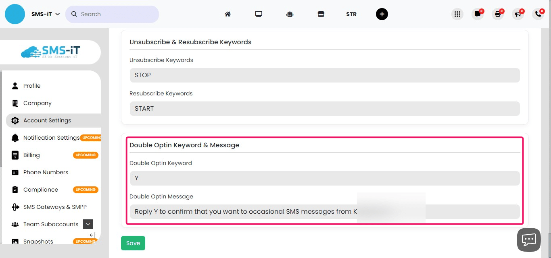Open messages via the chat bubble icon
The height and width of the screenshot is (258, 551).
477,14
